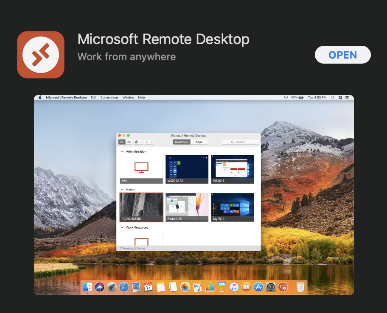The height and width of the screenshot is (313, 387).
Task: Click the OPEN button for Microsoft Remote Desktop
Action: coord(342,55)
